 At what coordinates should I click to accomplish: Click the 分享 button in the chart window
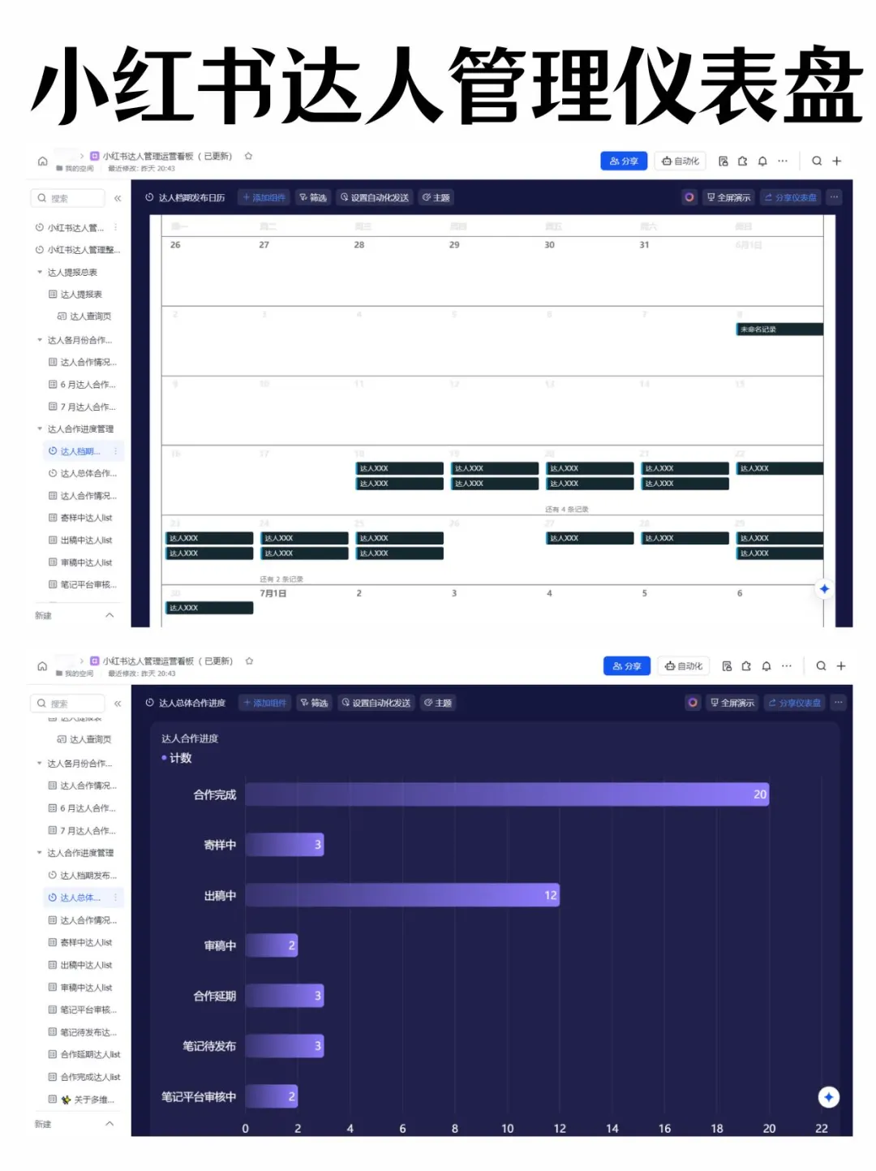(627, 666)
